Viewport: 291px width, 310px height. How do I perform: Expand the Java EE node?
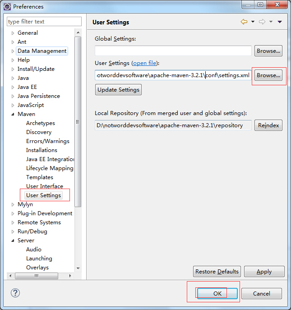[13, 87]
